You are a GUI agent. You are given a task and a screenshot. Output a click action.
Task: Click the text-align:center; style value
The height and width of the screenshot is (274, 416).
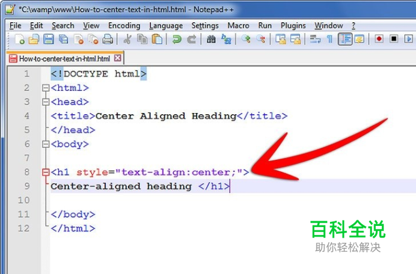179,172
